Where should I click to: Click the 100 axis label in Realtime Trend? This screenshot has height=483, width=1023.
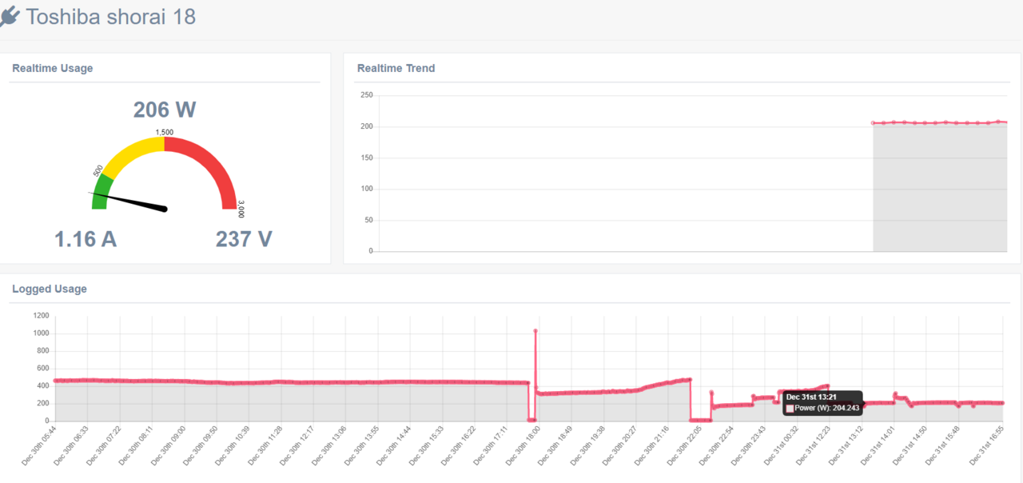pyautogui.click(x=367, y=189)
